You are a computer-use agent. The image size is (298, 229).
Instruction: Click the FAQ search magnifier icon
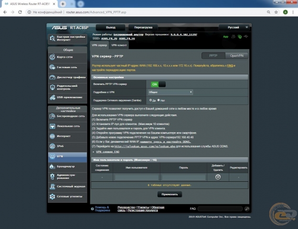(x=247, y=209)
